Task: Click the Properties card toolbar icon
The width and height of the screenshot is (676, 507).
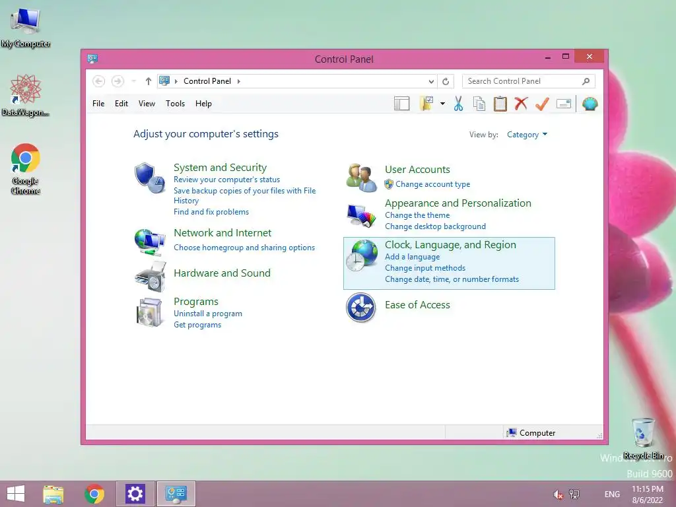Action: [564, 104]
